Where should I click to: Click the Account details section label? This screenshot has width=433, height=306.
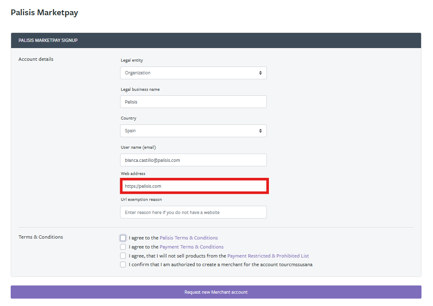pos(36,59)
